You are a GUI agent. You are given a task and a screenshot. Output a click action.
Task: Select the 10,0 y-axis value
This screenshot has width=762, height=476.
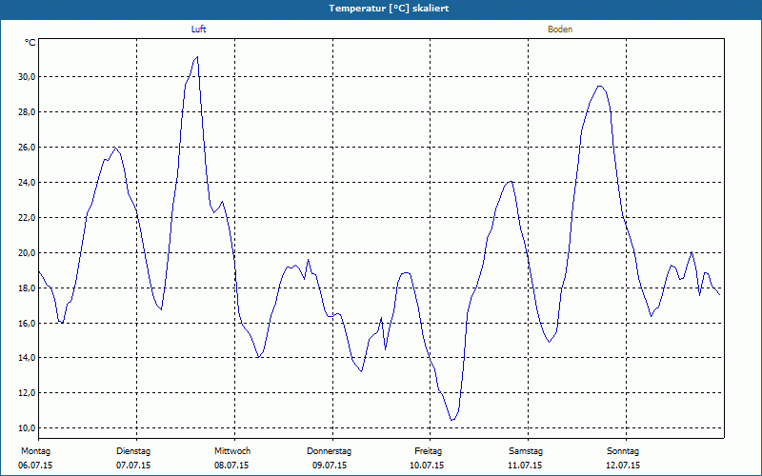click(27, 427)
